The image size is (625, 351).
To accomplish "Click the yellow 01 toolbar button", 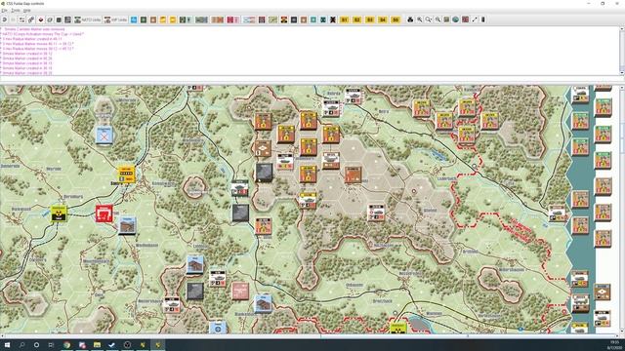I will (x=345, y=19).
